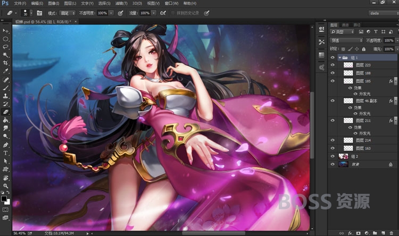Select the Brush tool

pos(5,88)
